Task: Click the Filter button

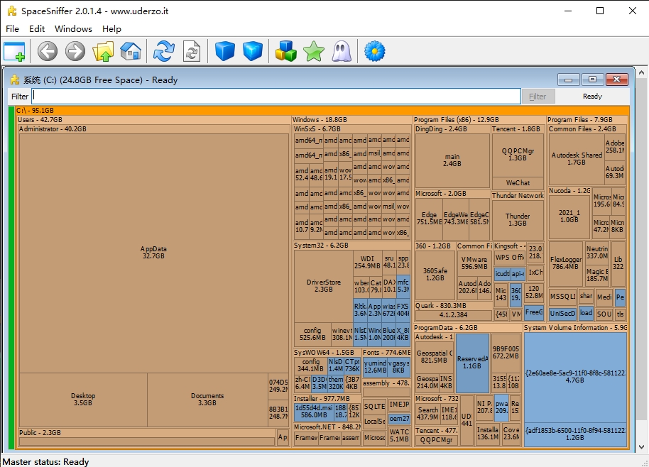Action: point(538,97)
